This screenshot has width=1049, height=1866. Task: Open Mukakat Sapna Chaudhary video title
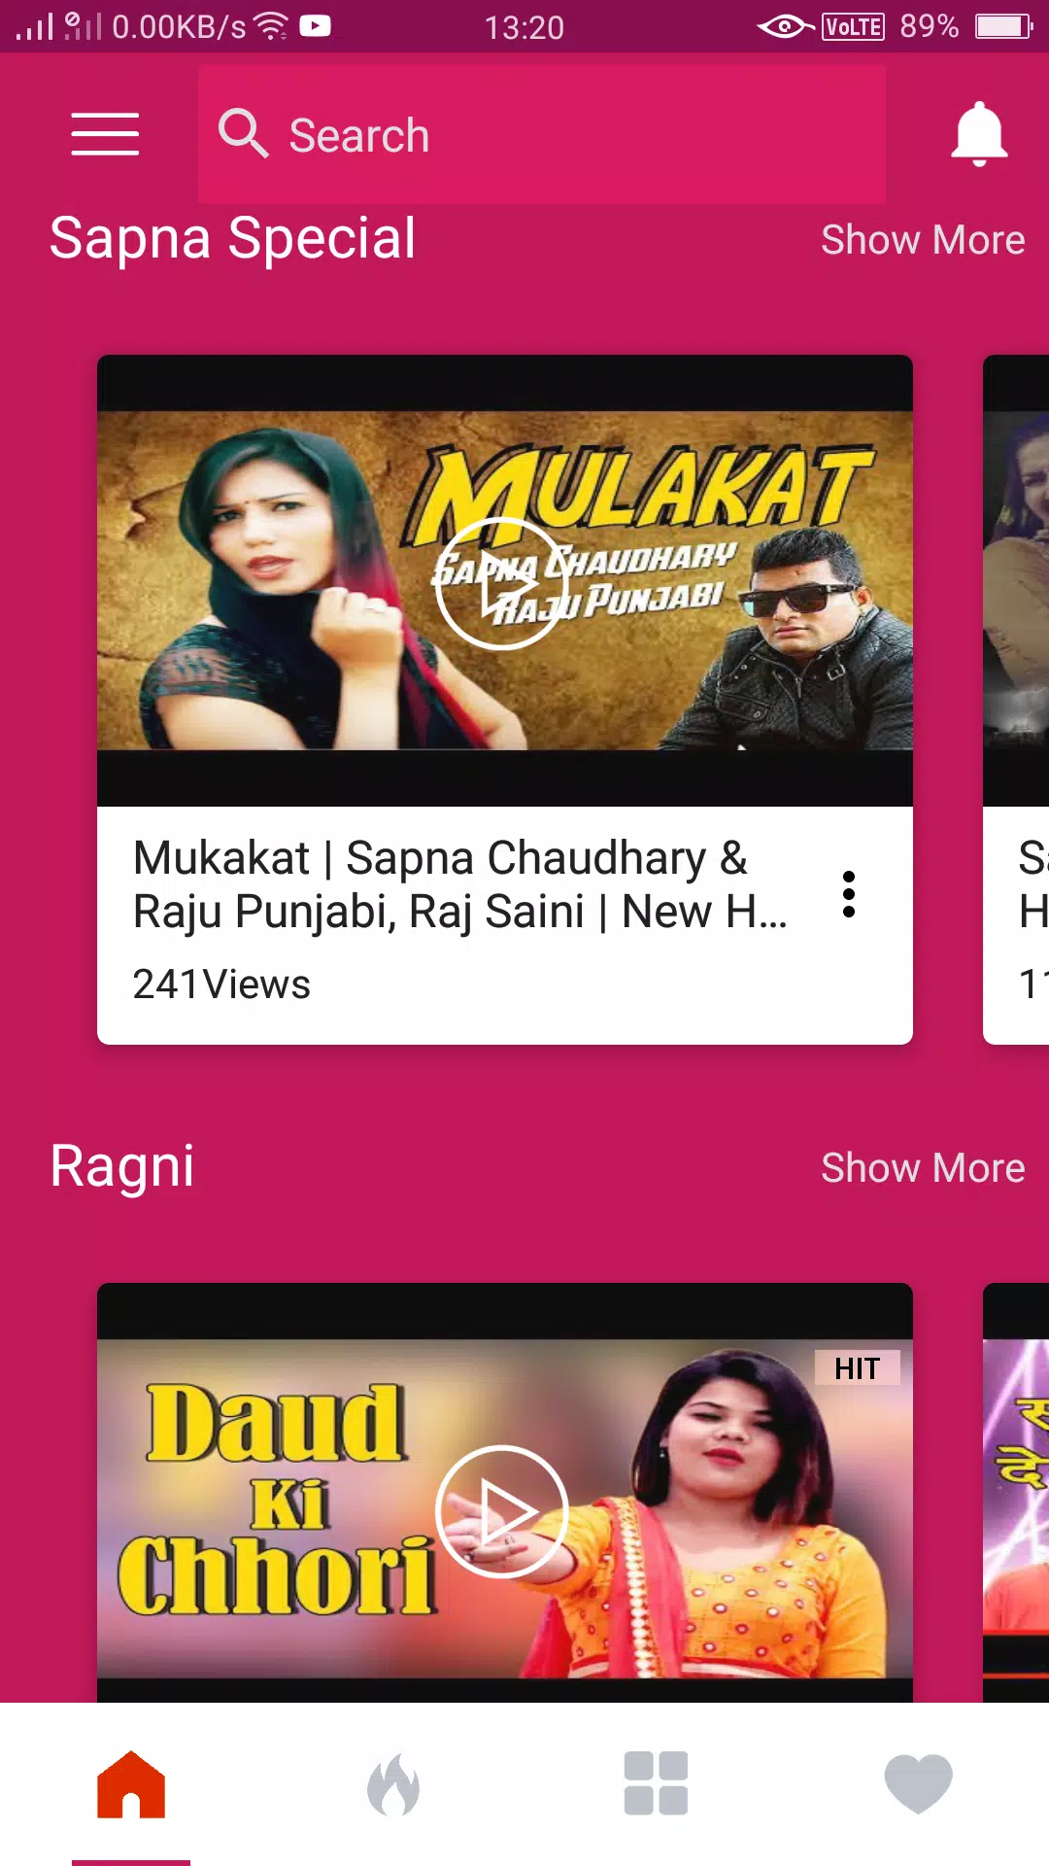point(460,884)
